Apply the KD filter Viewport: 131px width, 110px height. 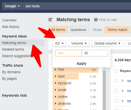pos(82,63)
